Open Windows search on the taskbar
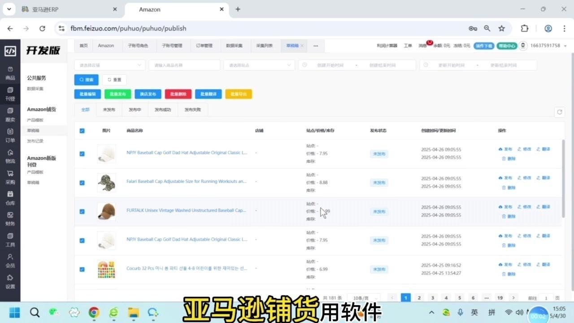 pos(35,312)
